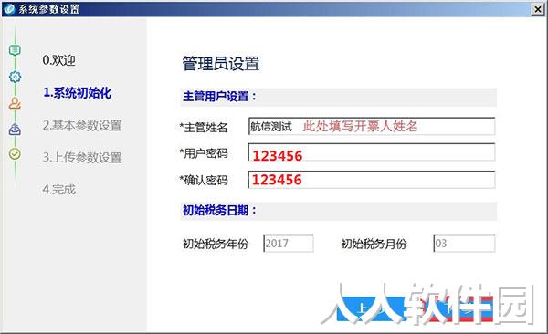548x334 pixels.
Task: Click the orange user settings step icon
Action: [15, 103]
